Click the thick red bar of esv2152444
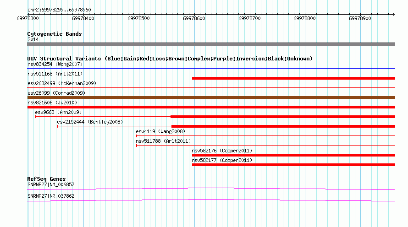This screenshot has height=227, width=408. 283,126
